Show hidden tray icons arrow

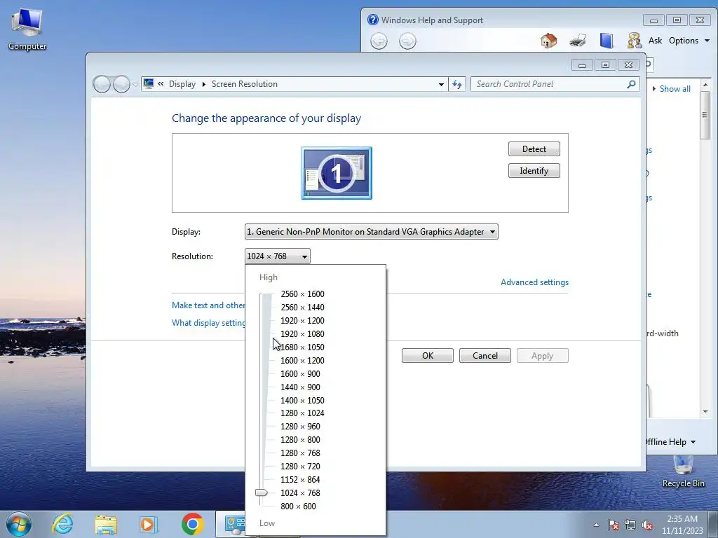(596, 525)
